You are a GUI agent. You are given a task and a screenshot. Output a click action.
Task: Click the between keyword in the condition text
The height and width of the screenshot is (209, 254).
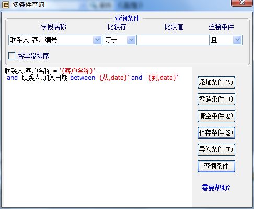[x=83, y=78]
